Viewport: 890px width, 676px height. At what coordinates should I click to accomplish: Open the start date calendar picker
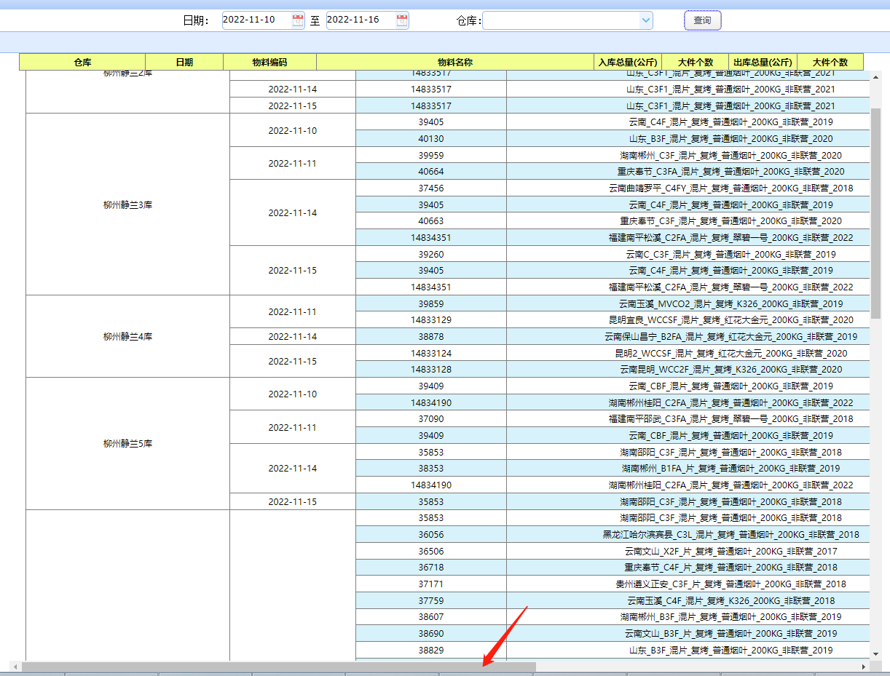[x=298, y=20]
